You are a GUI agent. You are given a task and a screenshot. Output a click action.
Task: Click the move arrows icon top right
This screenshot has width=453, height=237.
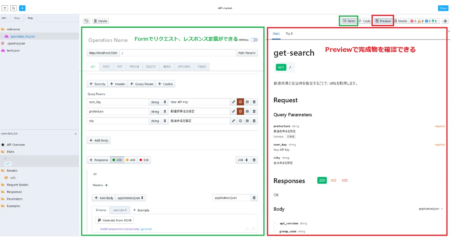click(x=445, y=21)
